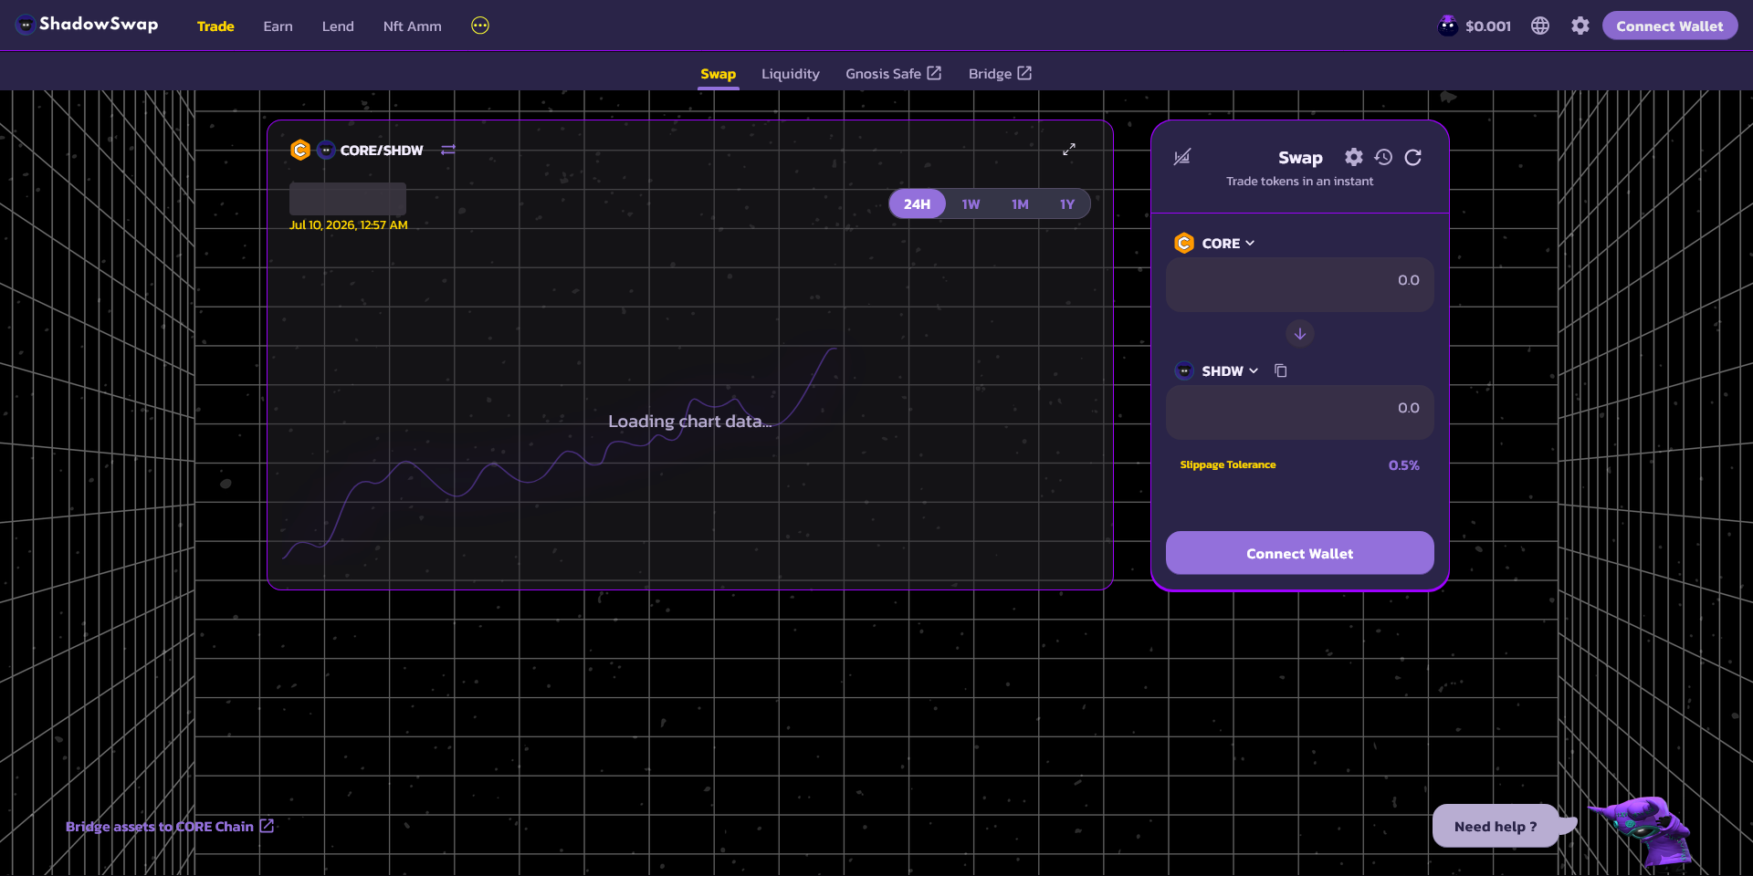Switch CORE/SHDW pair direction arrows
Screen dimensions: 1753x876
click(448, 150)
